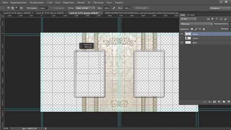Open the layer filter Вид dropdown
Viewport: 231px width, 130px height.
coord(188,19)
